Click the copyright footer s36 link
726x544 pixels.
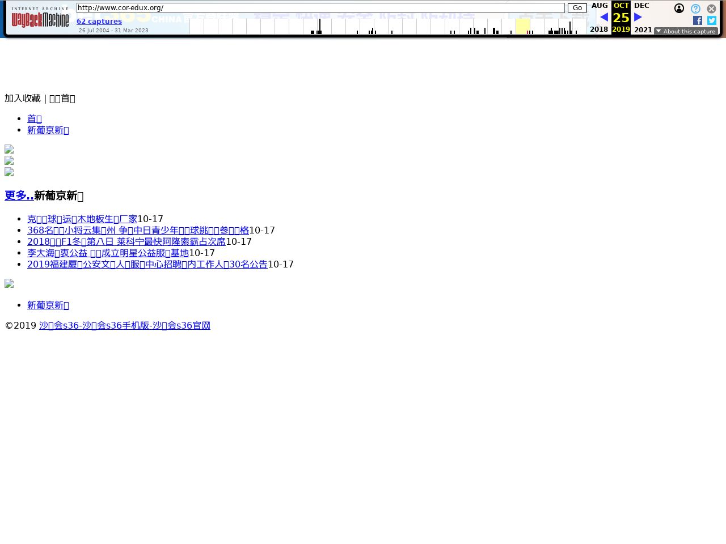125,326
